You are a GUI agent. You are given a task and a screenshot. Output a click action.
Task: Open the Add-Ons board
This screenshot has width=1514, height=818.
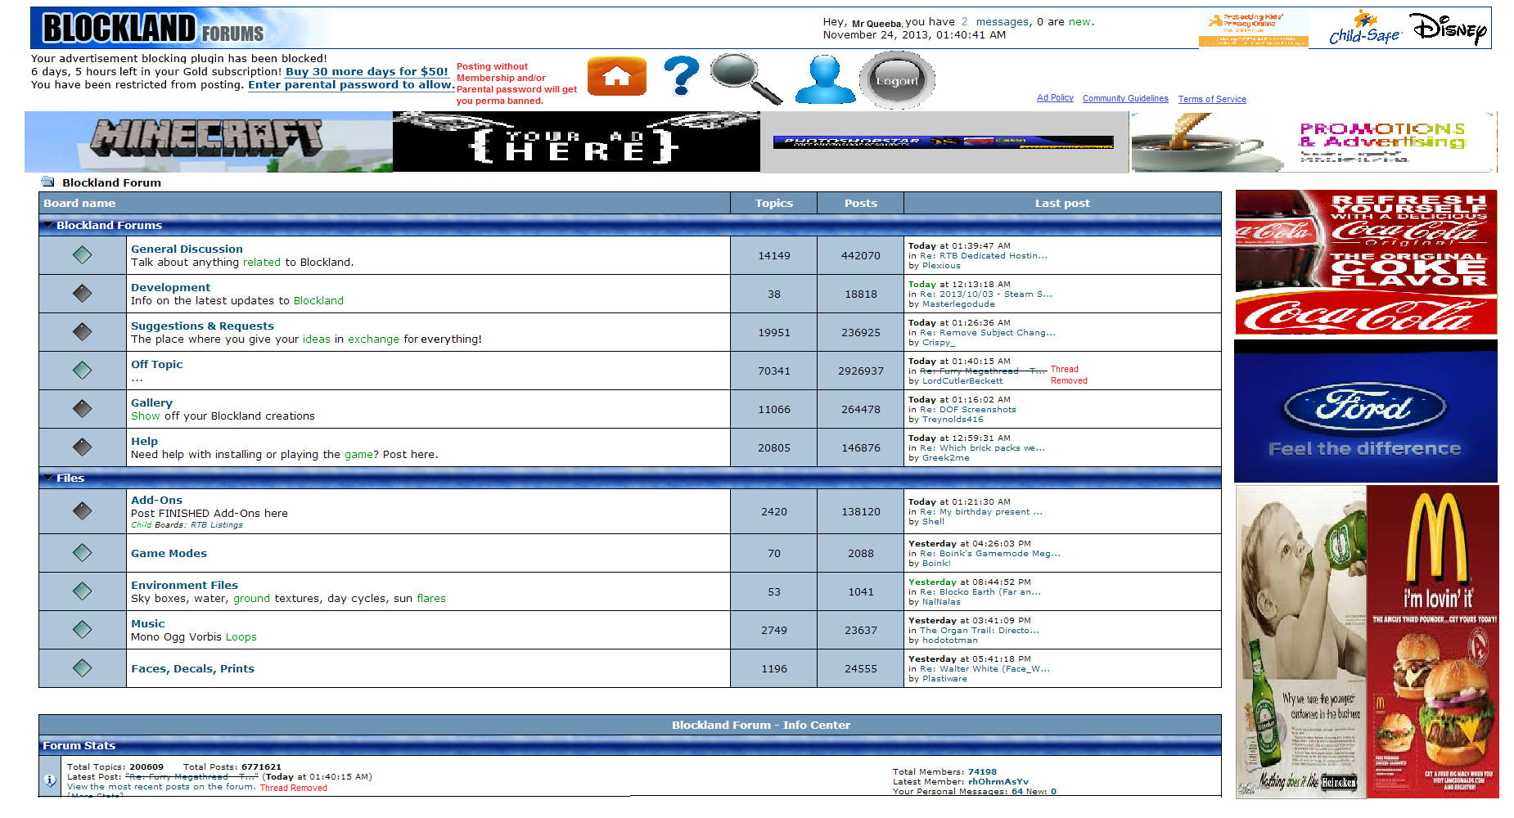coord(156,500)
